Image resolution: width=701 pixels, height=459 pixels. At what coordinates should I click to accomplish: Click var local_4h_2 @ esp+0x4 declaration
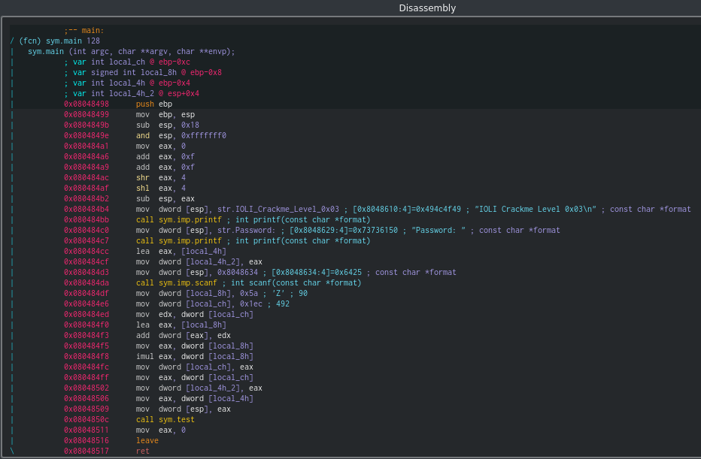tap(132, 93)
